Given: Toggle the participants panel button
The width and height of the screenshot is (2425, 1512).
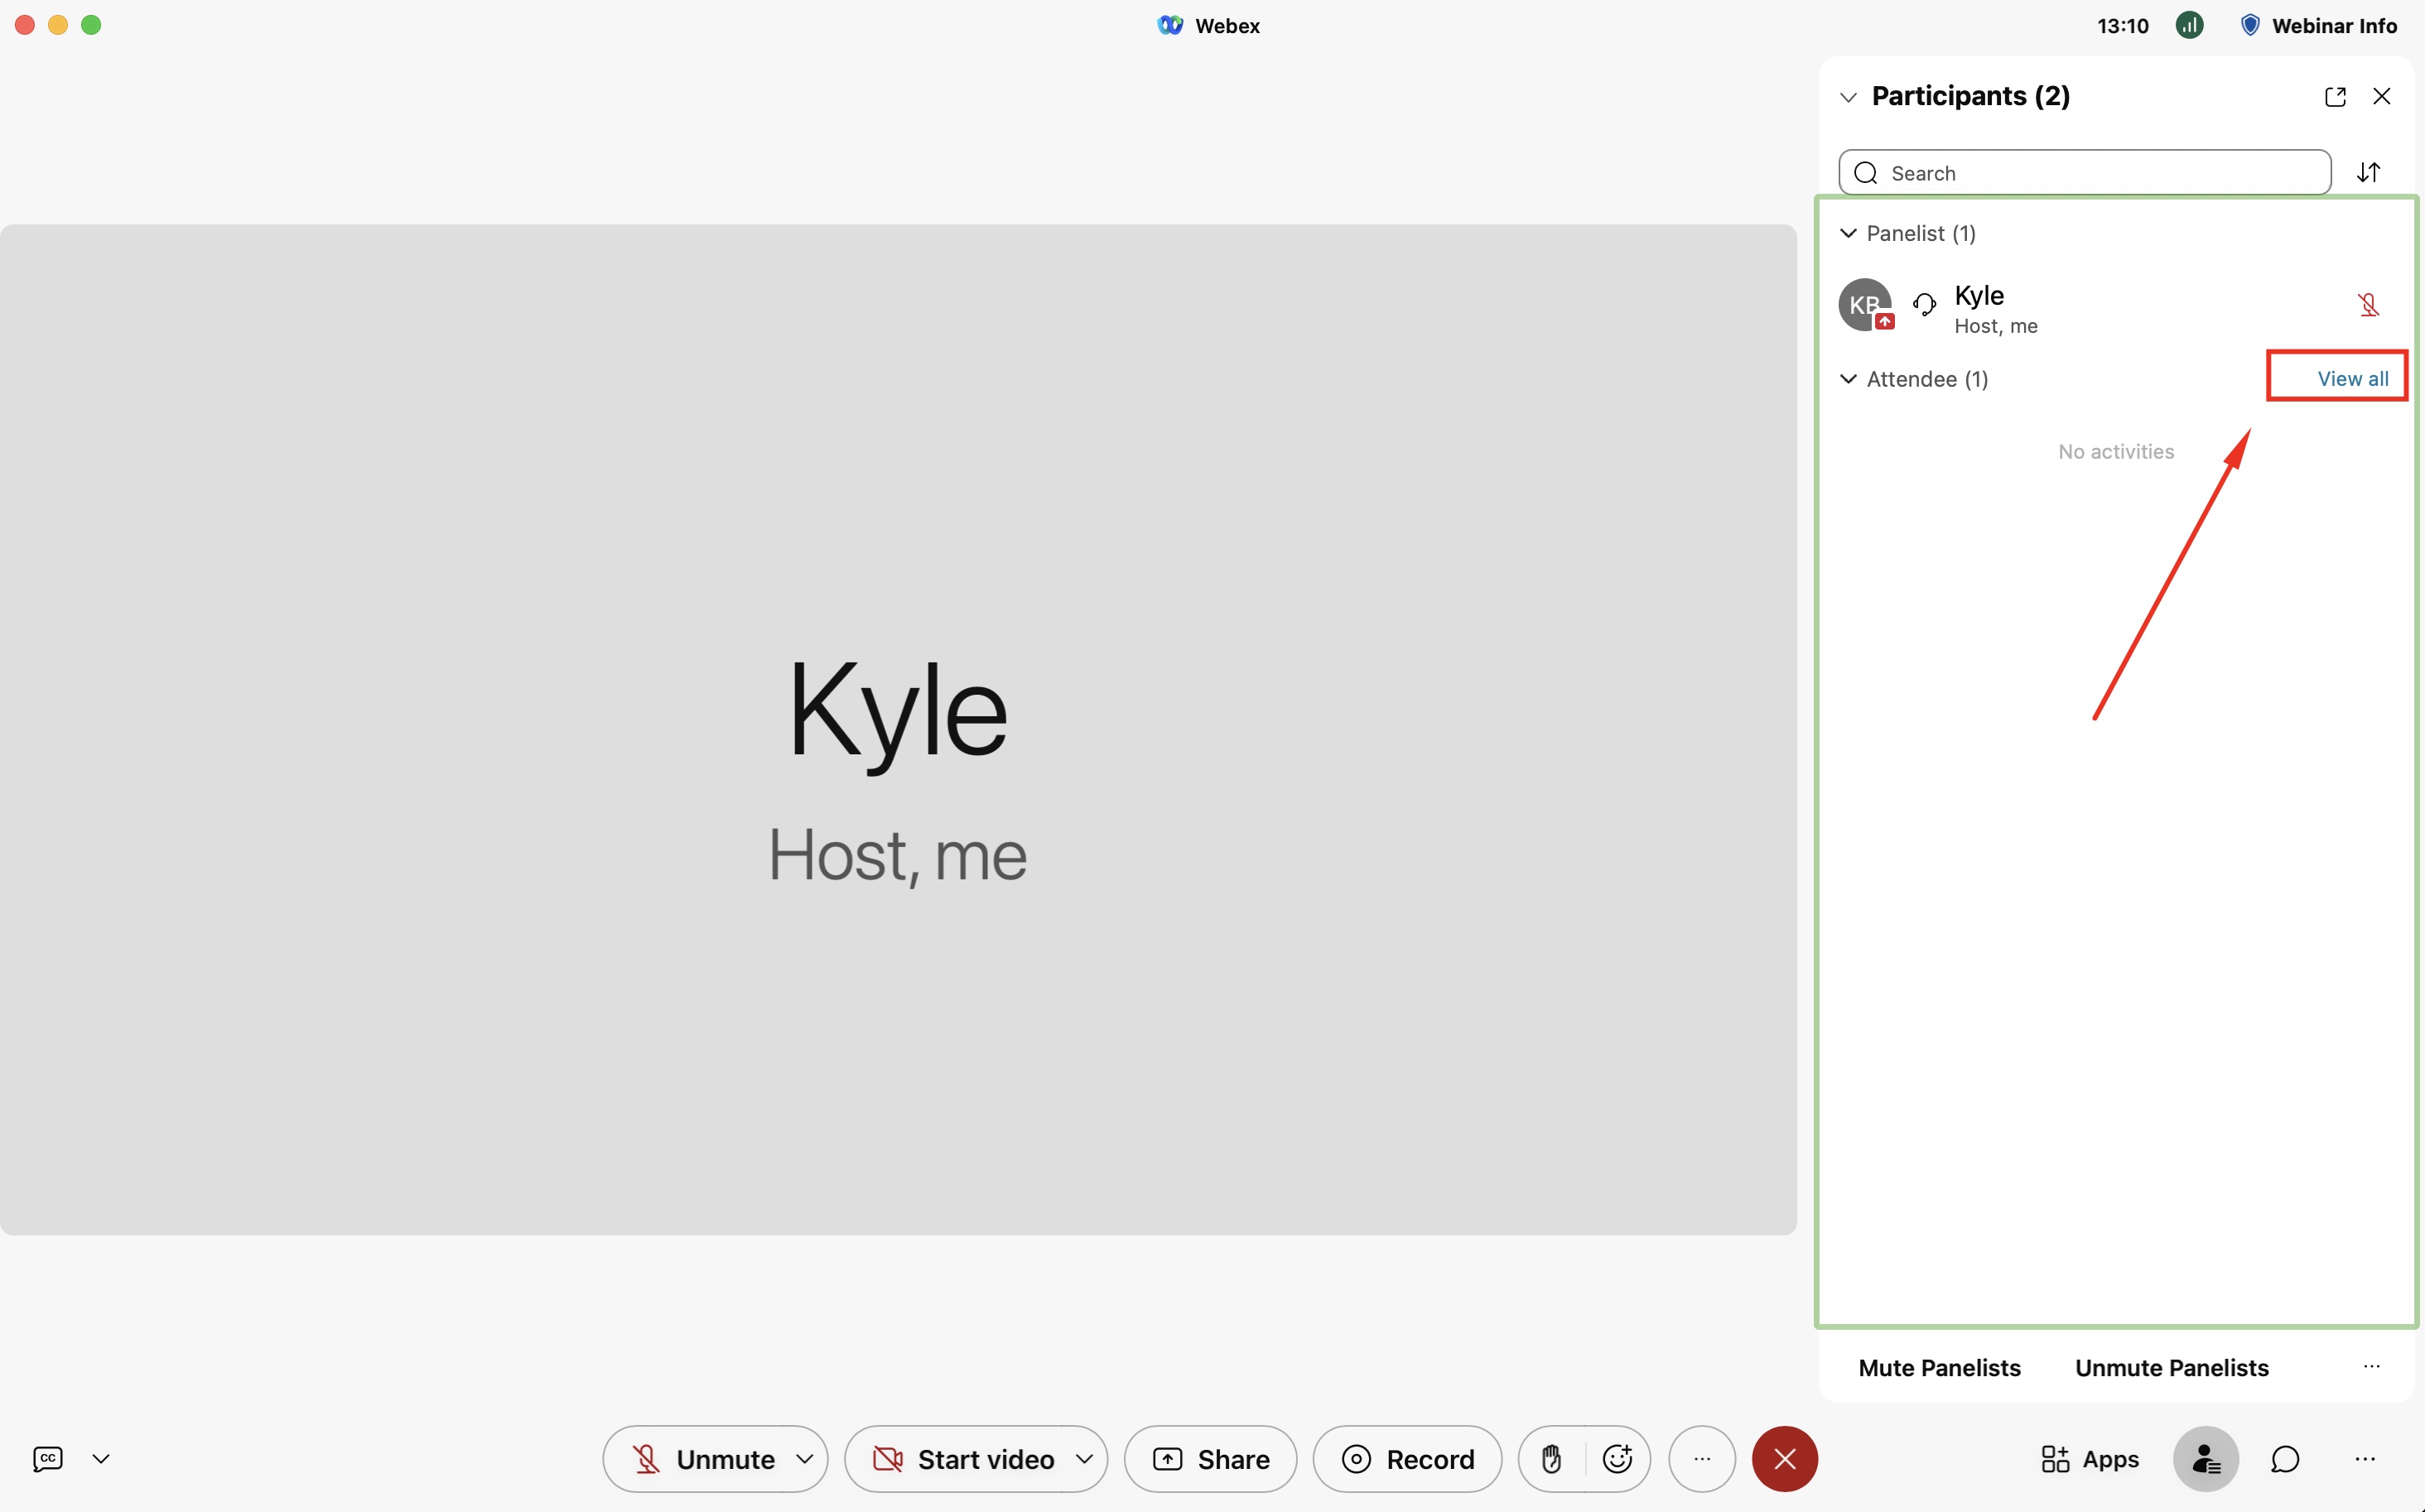Looking at the screenshot, I should tap(2205, 1459).
